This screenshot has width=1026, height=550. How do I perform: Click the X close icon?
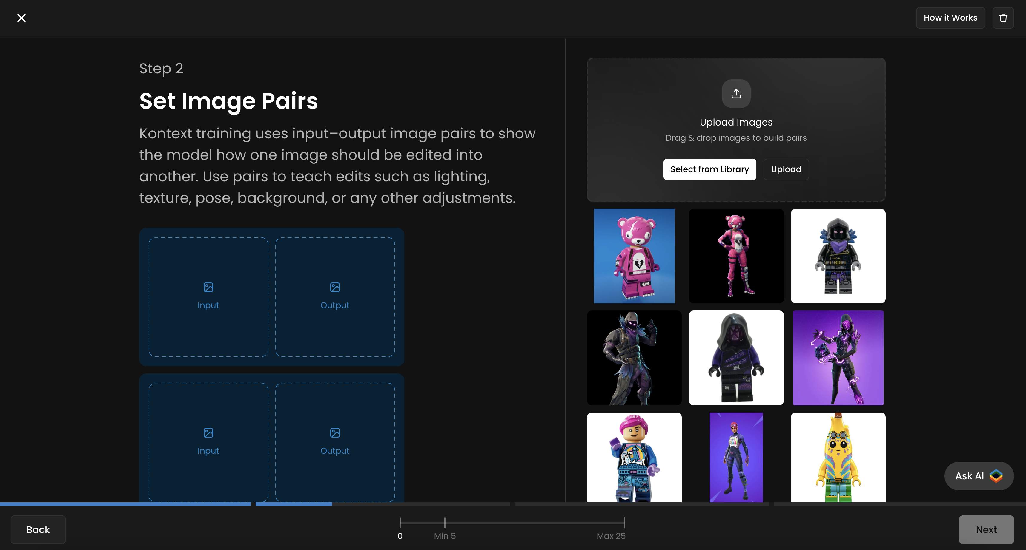coord(21,18)
